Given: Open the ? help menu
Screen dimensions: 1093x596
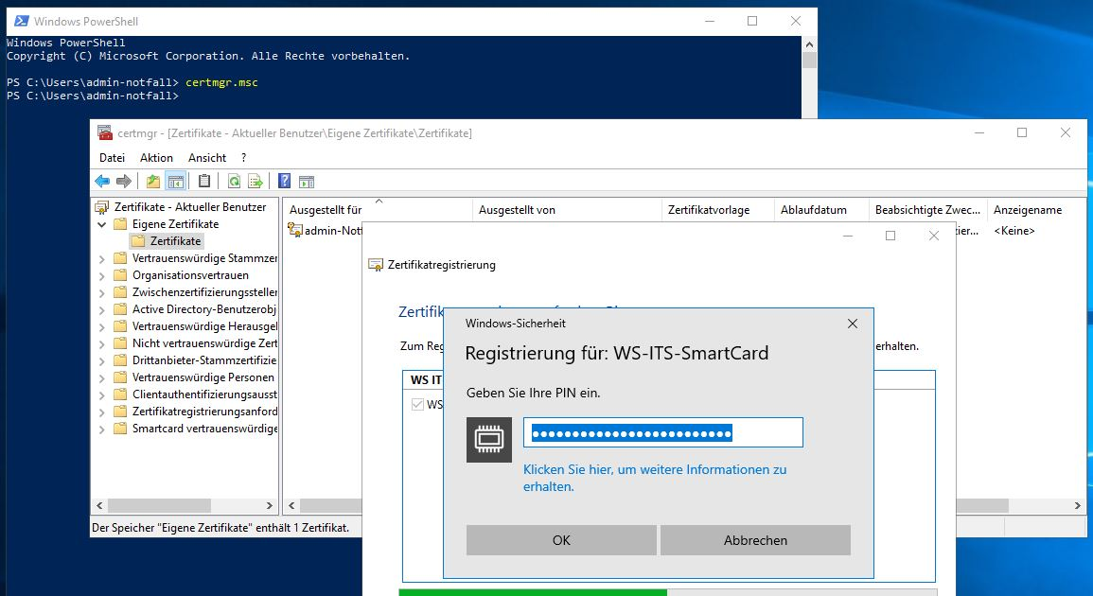Looking at the screenshot, I should 243,158.
